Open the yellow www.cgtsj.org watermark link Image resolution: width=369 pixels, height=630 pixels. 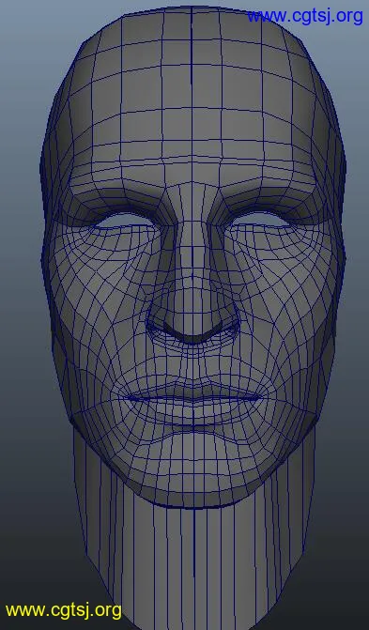[x=64, y=610]
